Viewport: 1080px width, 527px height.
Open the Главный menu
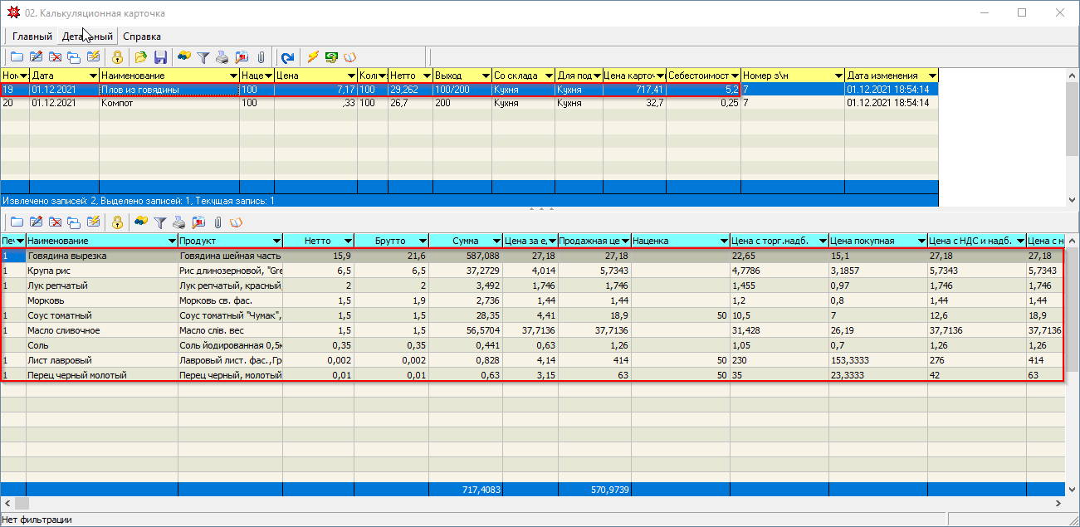click(x=32, y=37)
